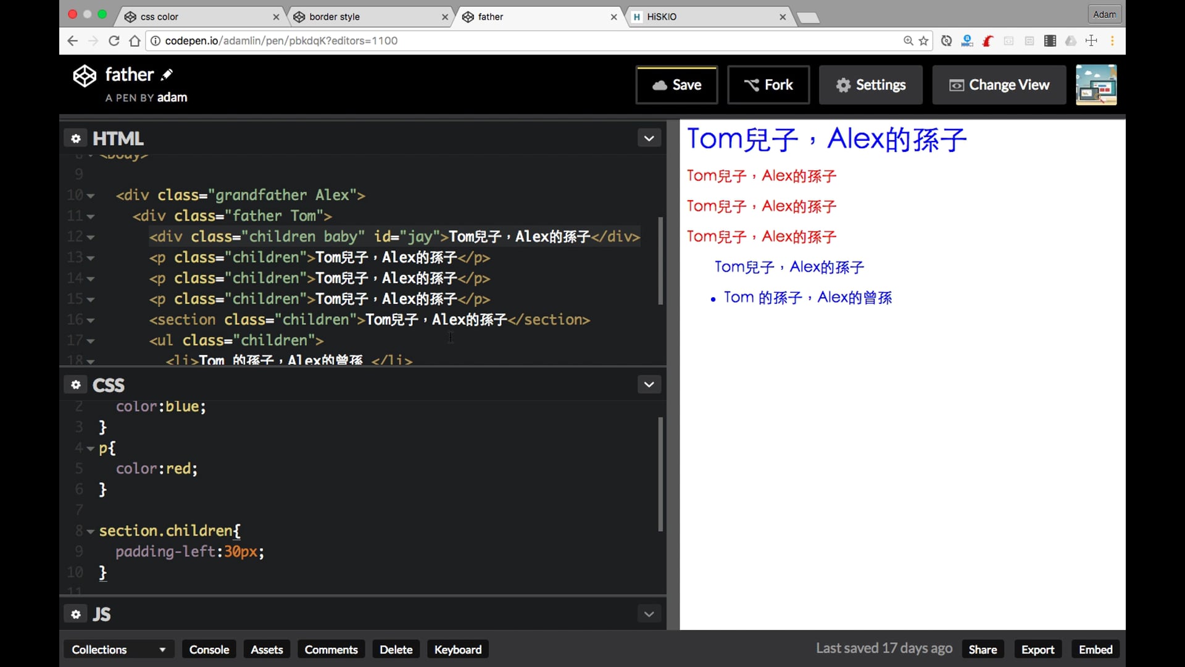Click the pencil icon to edit pen title
1185x667 pixels.
(167, 75)
